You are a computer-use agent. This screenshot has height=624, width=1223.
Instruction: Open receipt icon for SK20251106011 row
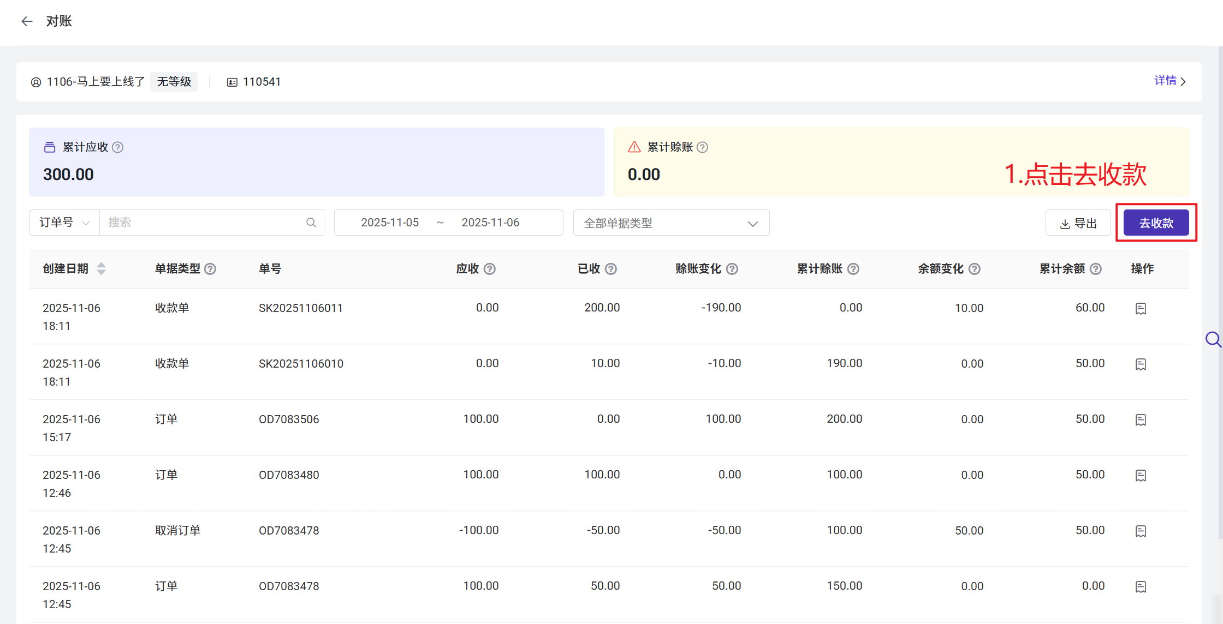(x=1141, y=309)
